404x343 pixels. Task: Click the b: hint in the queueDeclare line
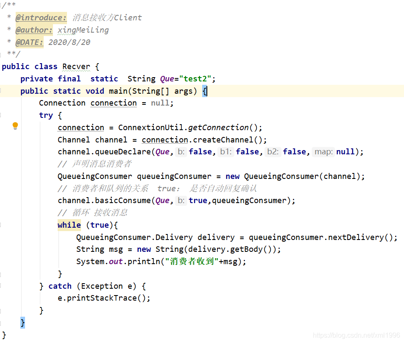click(181, 152)
